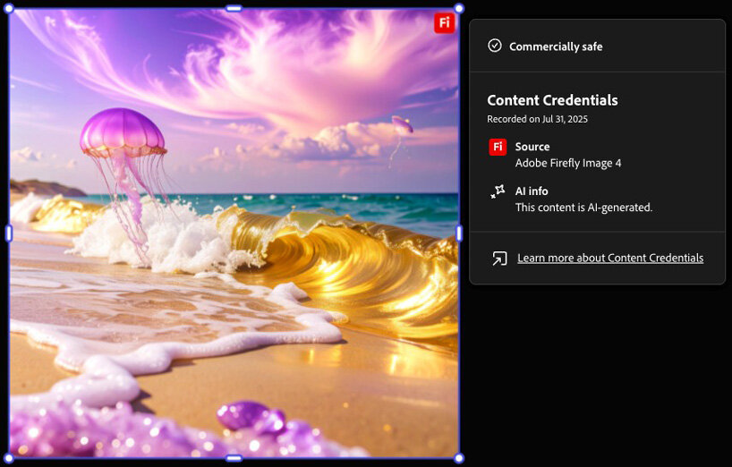Viewport: 732px width, 467px height.
Task: Grab the top-center edge handle of image
Action: pos(234,8)
